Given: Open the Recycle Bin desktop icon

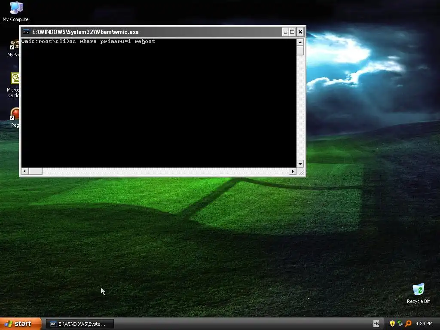Looking at the screenshot, I should click(419, 293).
